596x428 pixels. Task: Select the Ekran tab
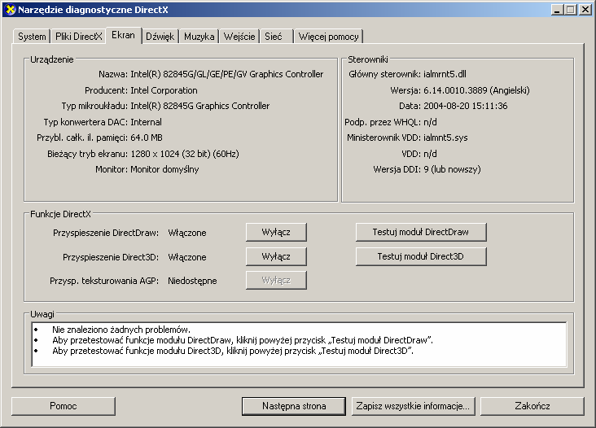123,35
